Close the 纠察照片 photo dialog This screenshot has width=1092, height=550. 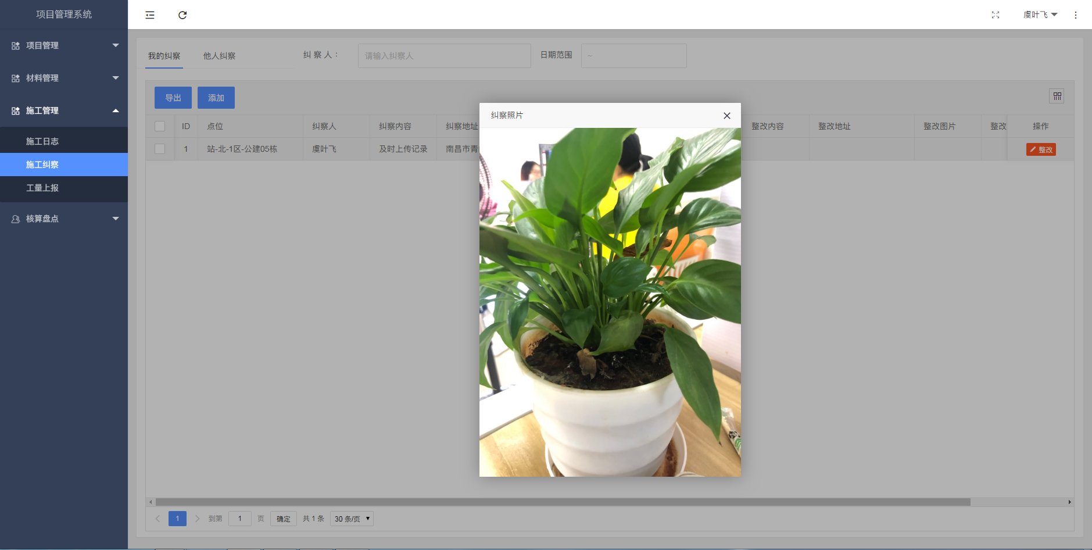[727, 116]
